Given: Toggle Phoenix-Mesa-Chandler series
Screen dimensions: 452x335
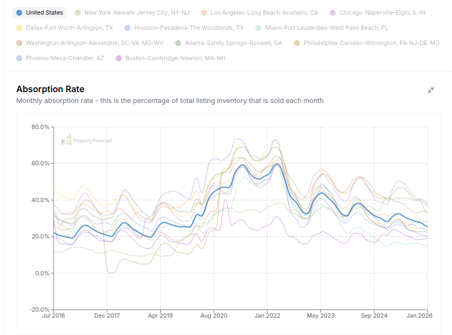Looking at the screenshot, I should coord(60,59).
